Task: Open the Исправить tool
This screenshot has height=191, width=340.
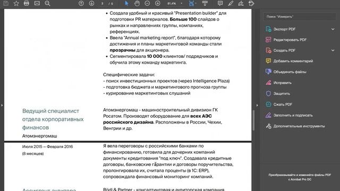Action: click(282, 83)
